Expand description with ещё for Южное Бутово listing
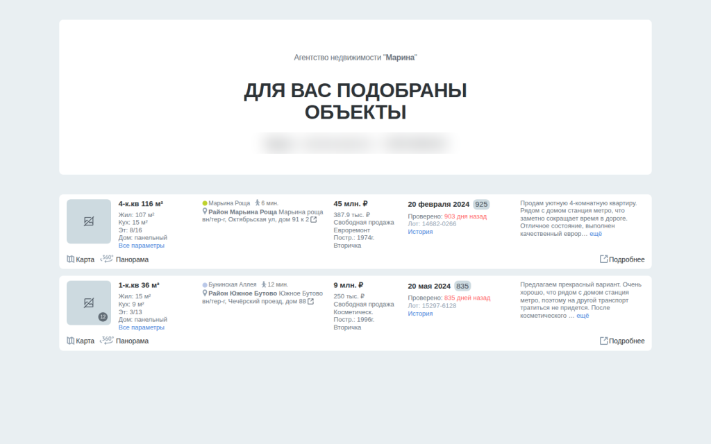711x444 pixels. 583,316
